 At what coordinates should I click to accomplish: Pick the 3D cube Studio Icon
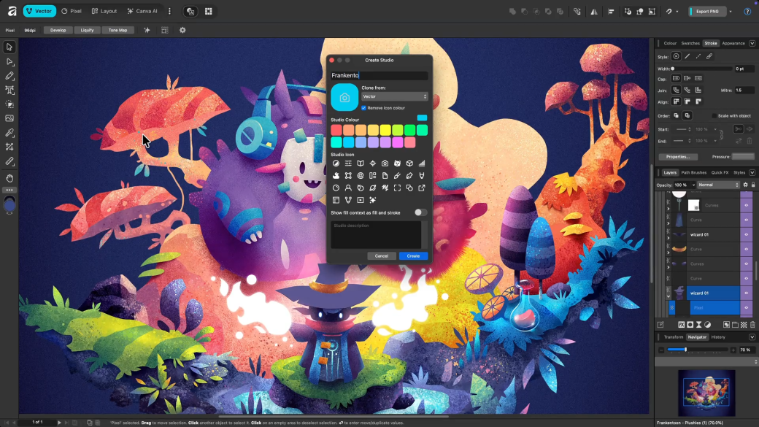409,164
